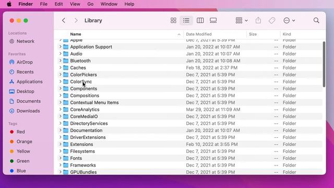Open the group-by options dropdown
This screenshot has width=334, height=188.
(x=242, y=20)
